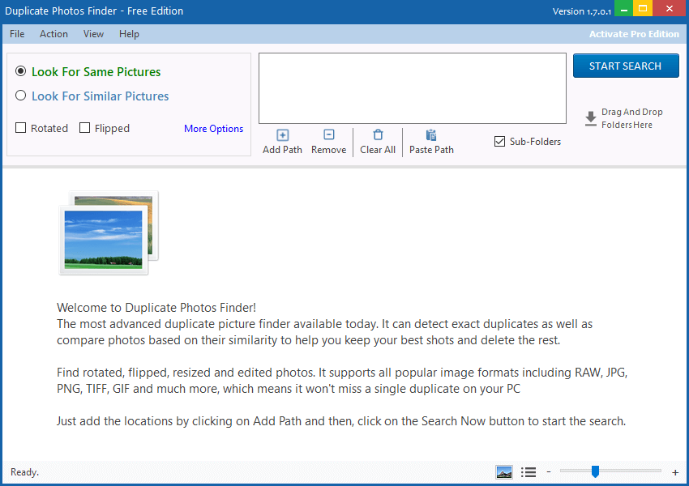The height and width of the screenshot is (486, 689).
Task: Enable the Flipped checkbox
Action: [x=84, y=128]
